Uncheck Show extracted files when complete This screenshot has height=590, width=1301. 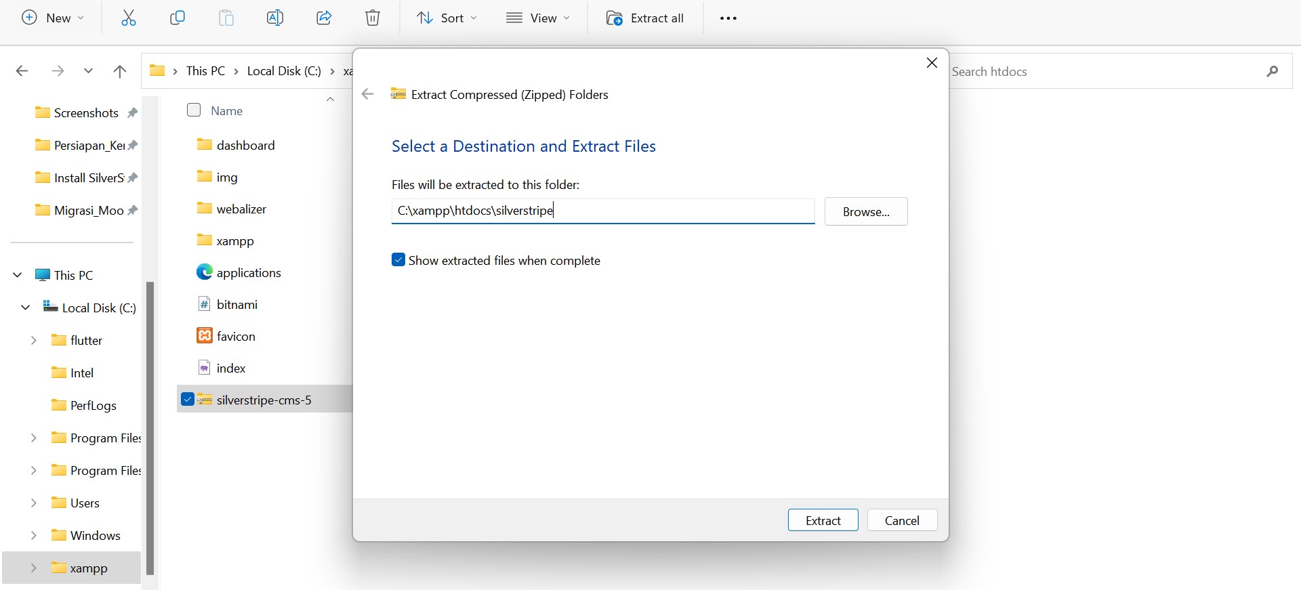click(398, 260)
